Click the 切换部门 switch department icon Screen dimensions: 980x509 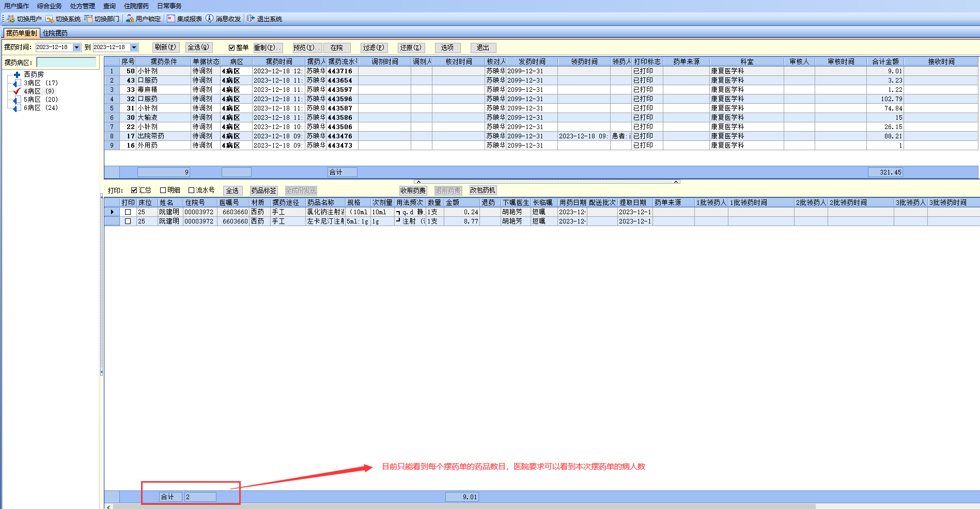88,19
